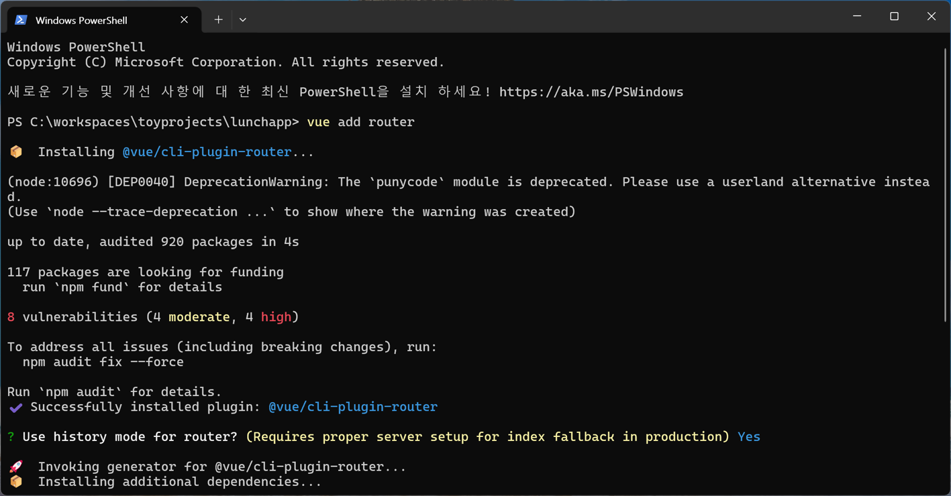The image size is (951, 496).
Task: Click the 'vue add router' command text
Action: [361, 122]
